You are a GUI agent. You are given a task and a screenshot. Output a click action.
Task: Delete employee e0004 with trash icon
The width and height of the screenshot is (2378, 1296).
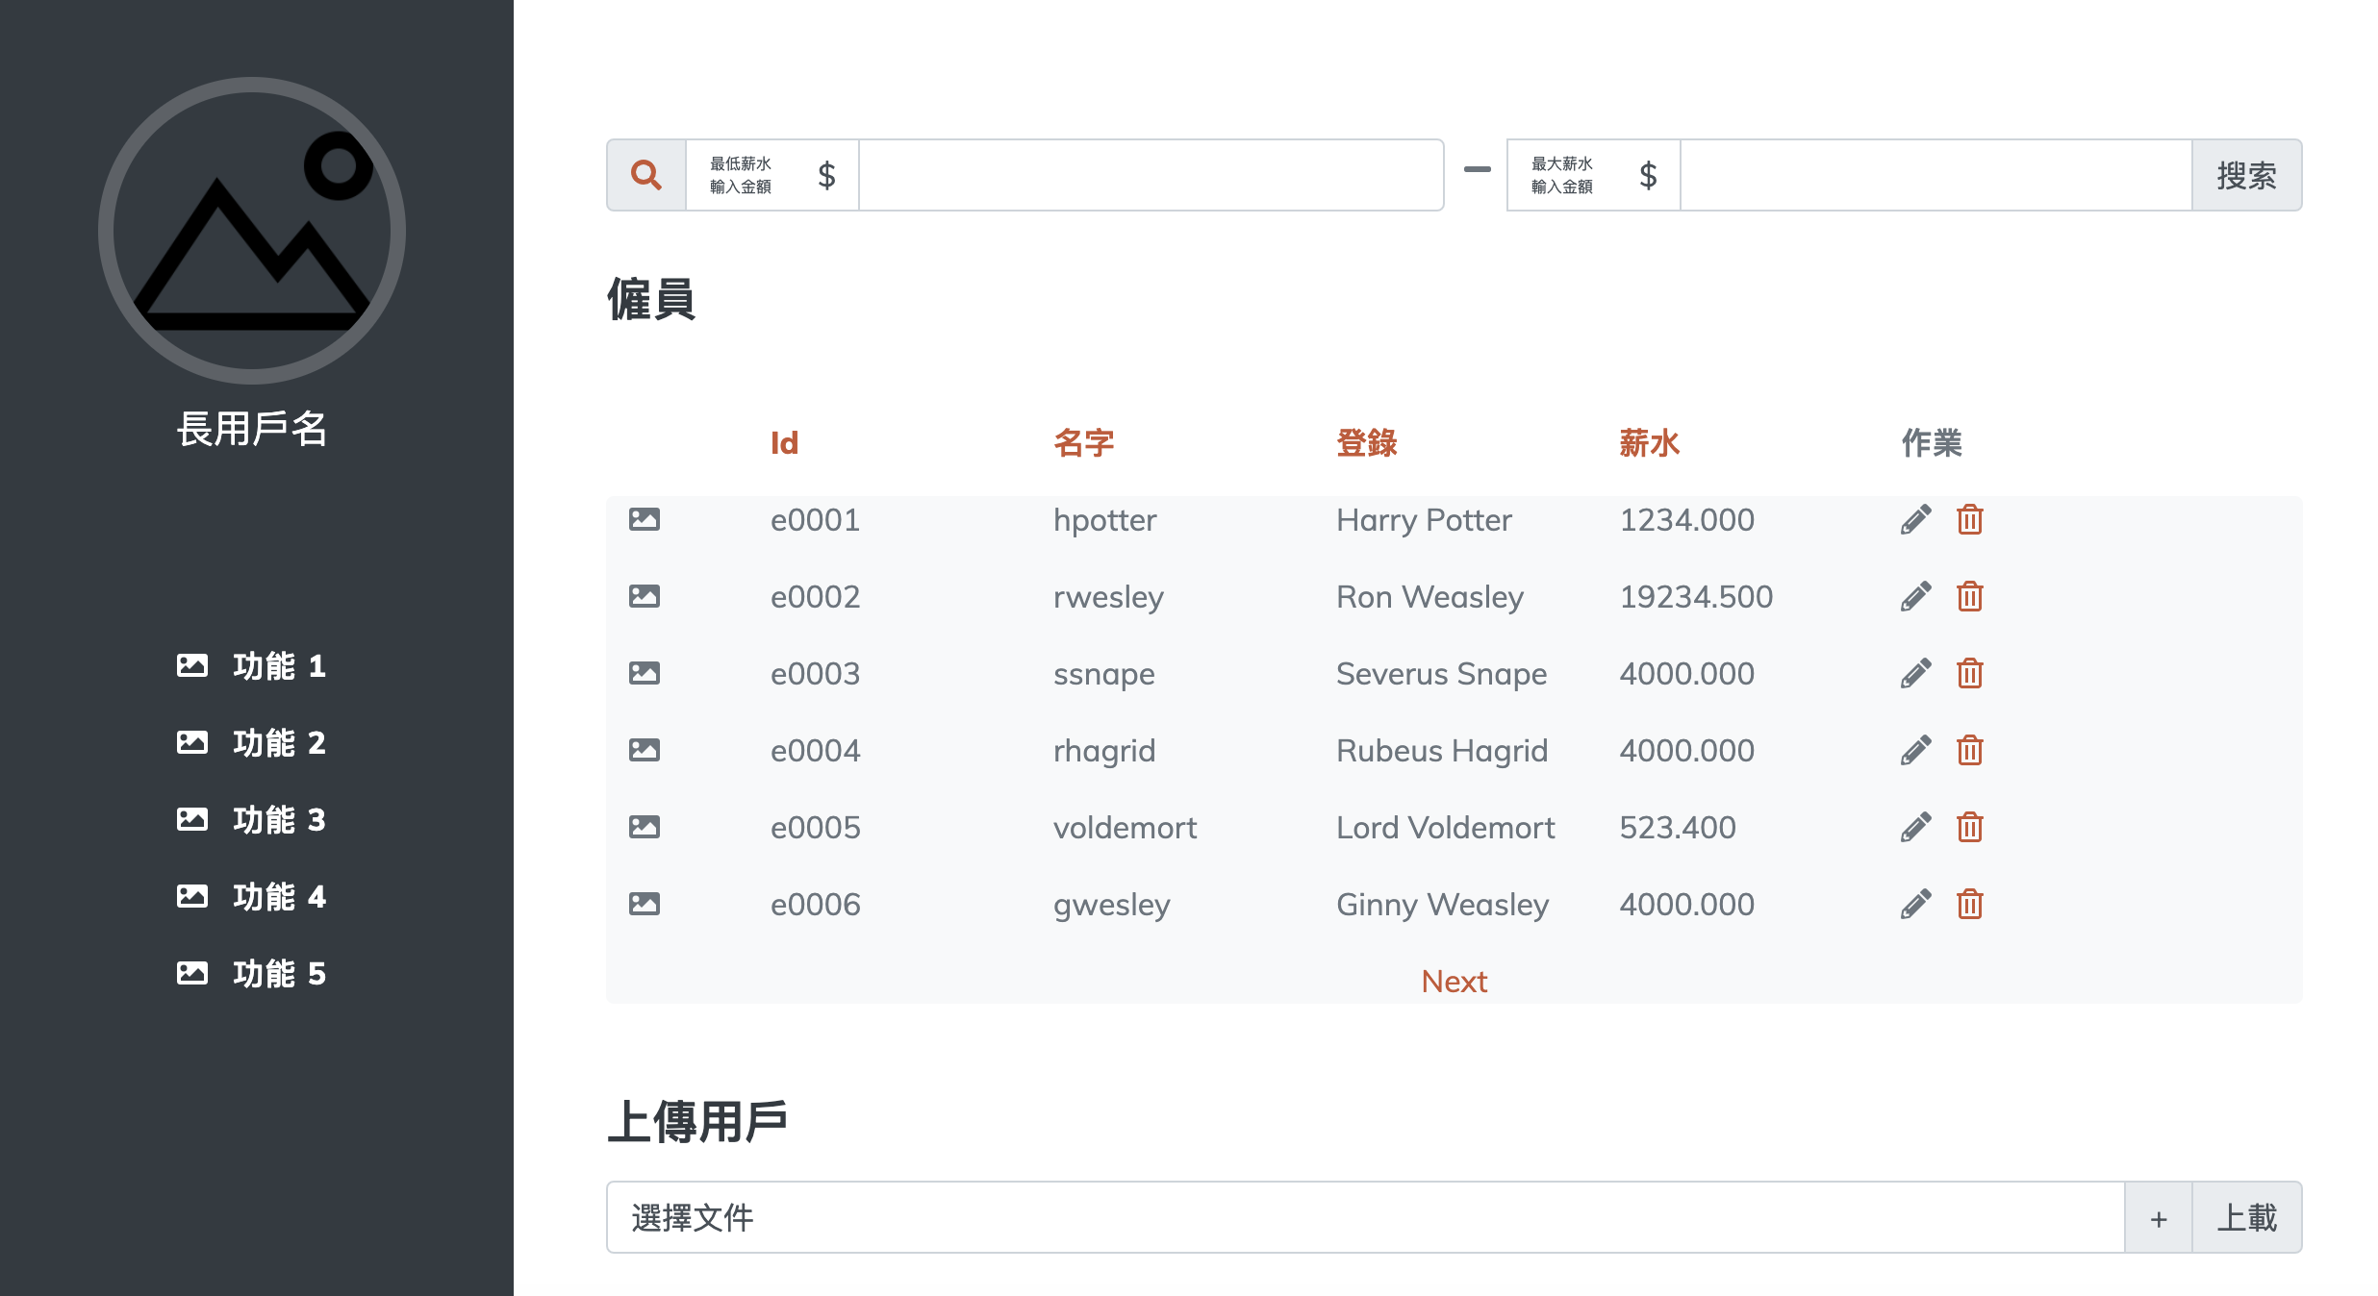pyautogui.click(x=1969, y=751)
